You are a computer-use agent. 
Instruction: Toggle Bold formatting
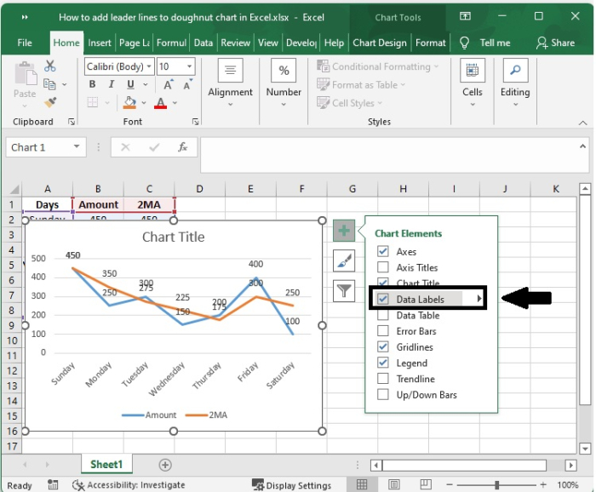click(x=92, y=84)
